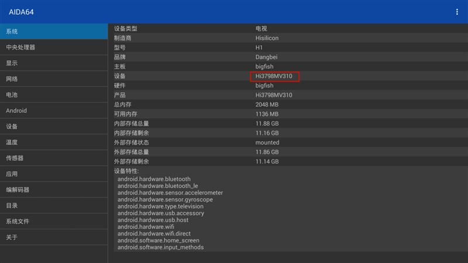Select the Android sidebar item
The image size is (468, 263).
pyautogui.click(x=54, y=110)
